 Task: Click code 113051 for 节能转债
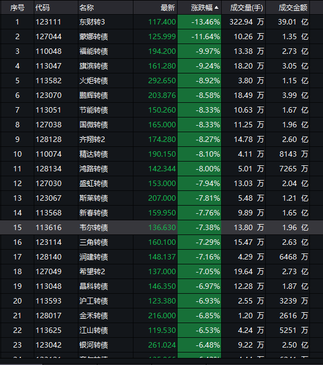[x=48, y=110]
